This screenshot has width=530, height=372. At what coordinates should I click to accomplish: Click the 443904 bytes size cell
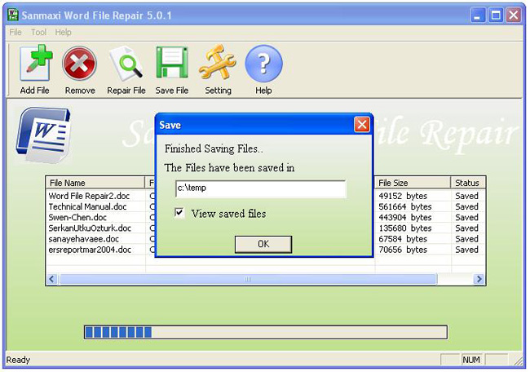pos(405,218)
